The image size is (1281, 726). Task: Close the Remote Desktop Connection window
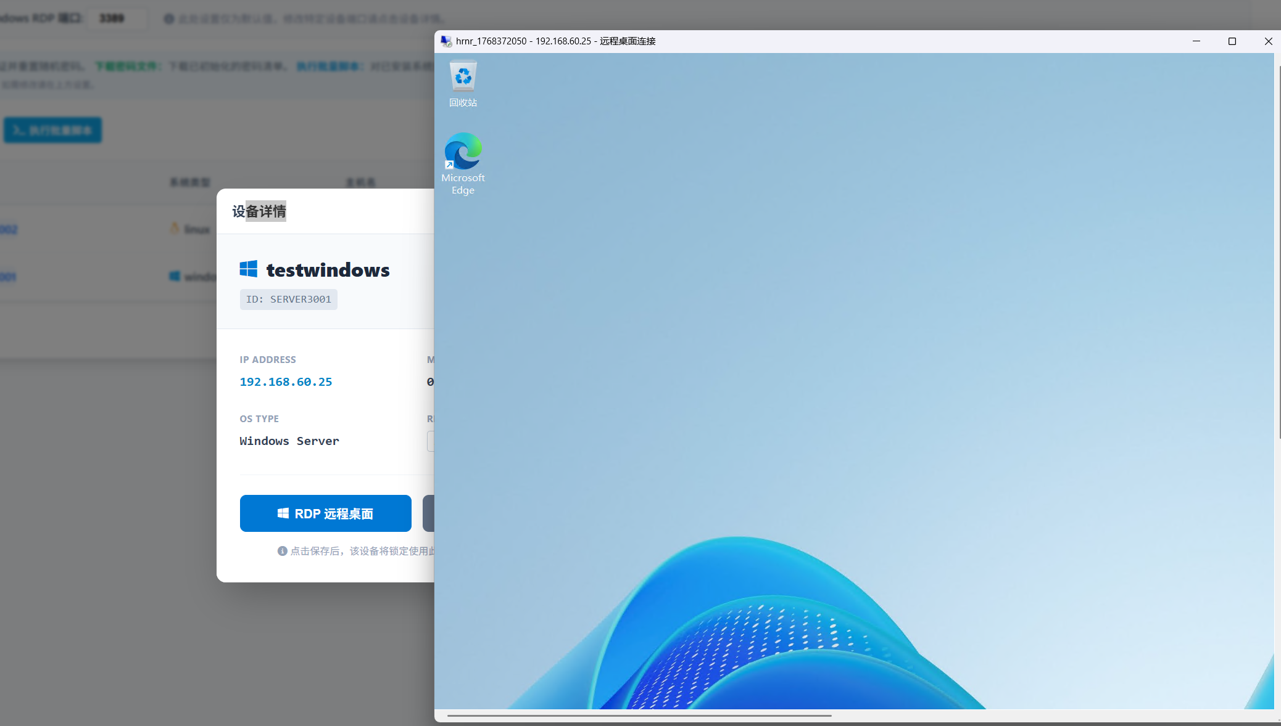(1268, 41)
